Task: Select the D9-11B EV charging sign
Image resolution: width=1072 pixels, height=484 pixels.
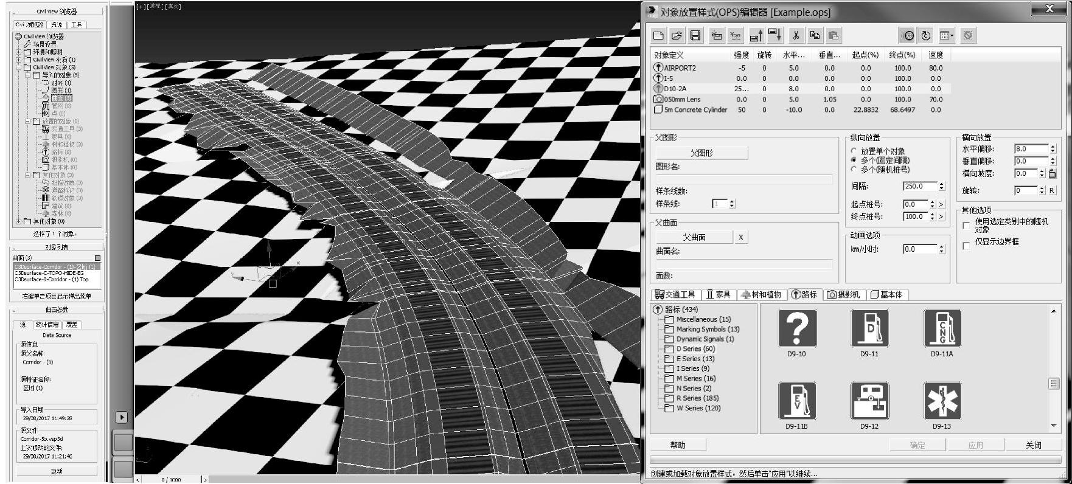Action: pos(797,401)
